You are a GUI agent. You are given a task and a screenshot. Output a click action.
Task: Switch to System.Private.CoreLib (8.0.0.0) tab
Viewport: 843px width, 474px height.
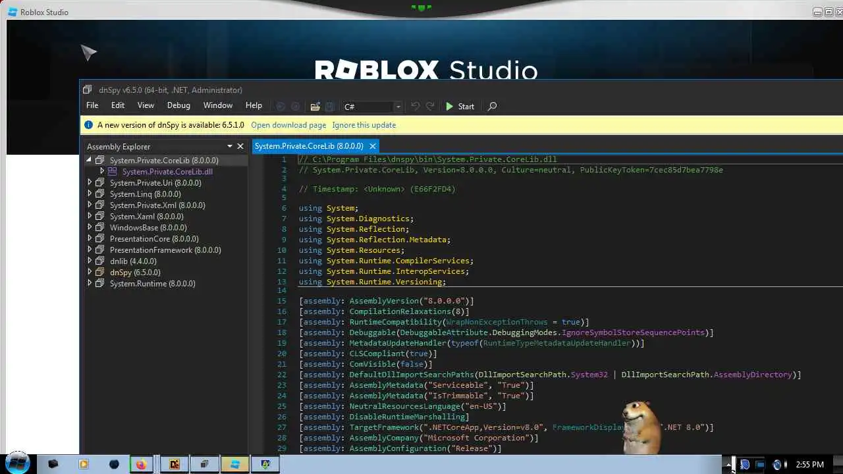point(309,146)
